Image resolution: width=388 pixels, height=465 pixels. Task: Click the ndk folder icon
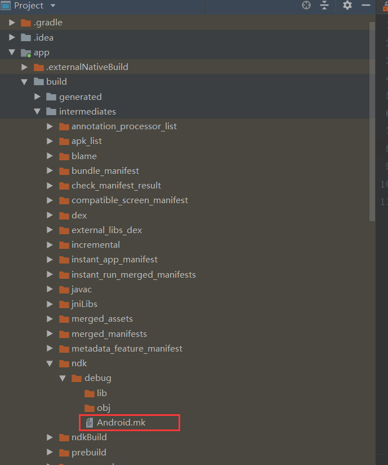pyautogui.click(x=63, y=363)
